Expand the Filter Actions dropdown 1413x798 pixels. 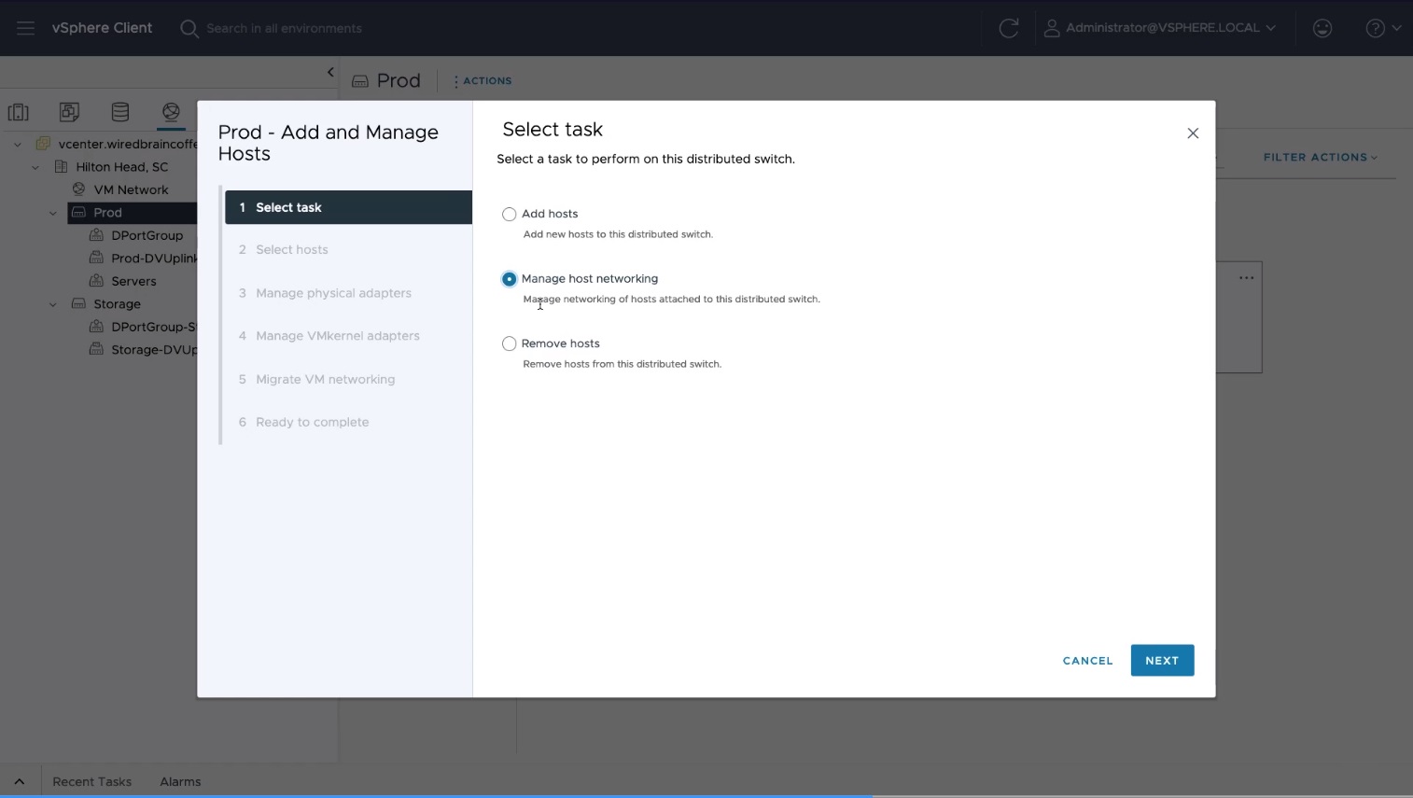coord(1319,158)
